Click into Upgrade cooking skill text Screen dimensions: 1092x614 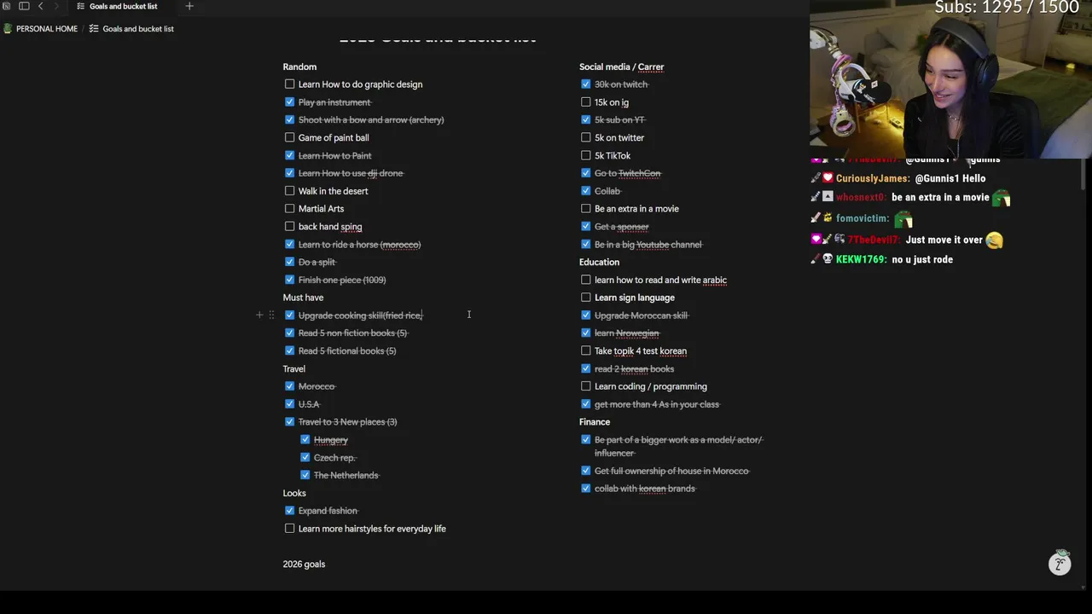[x=360, y=316]
